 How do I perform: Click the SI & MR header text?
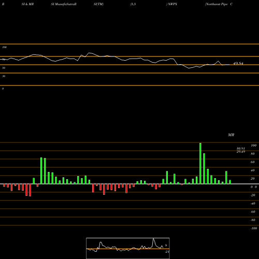pyautogui.click(x=27, y=4)
